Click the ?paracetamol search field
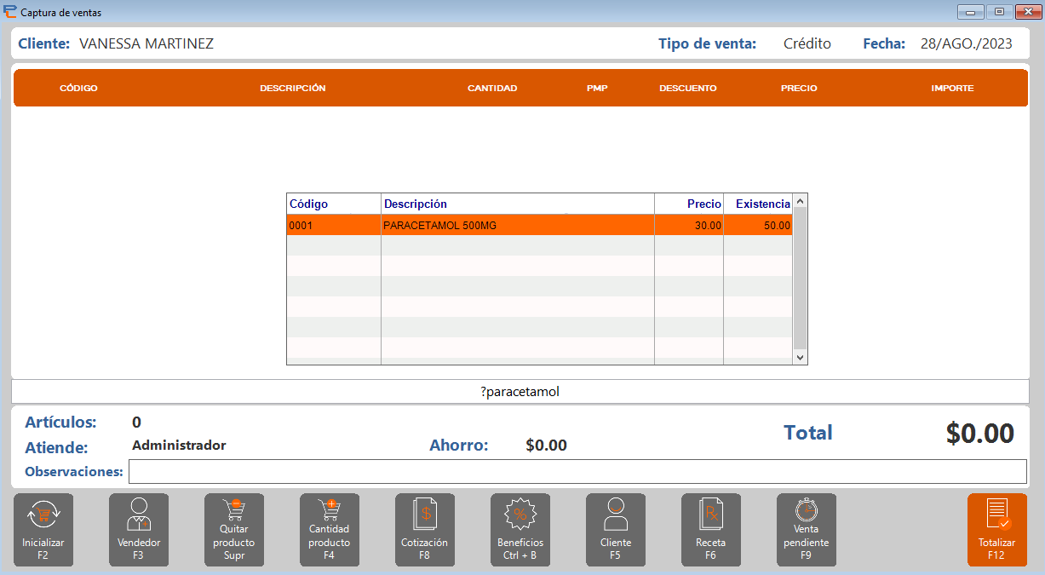 pyautogui.click(x=520, y=392)
